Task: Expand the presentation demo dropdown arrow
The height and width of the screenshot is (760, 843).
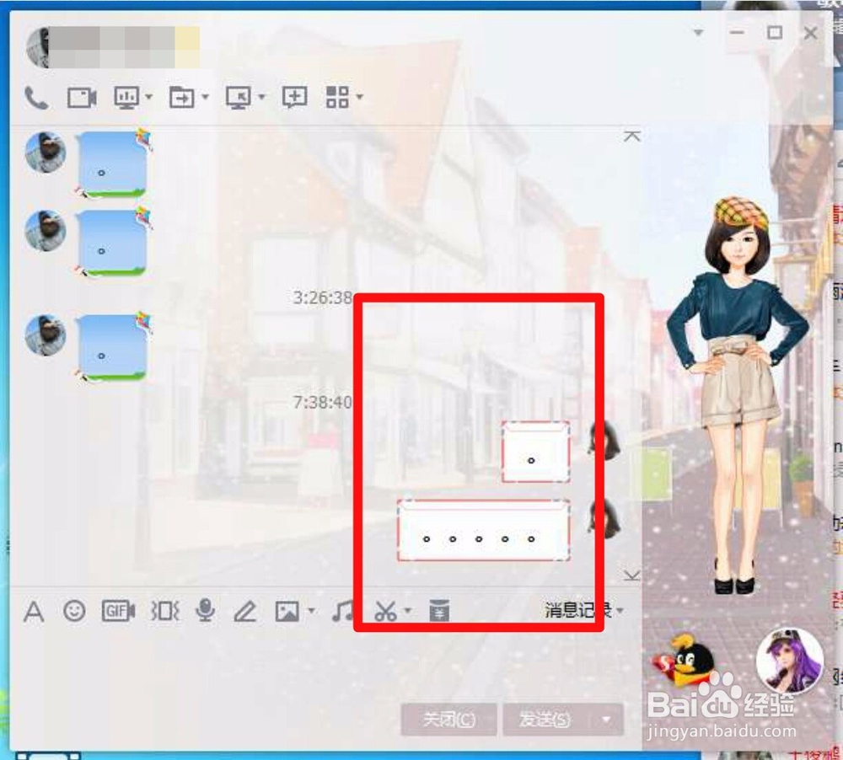Action: pyautogui.click(x=149, y=97)
